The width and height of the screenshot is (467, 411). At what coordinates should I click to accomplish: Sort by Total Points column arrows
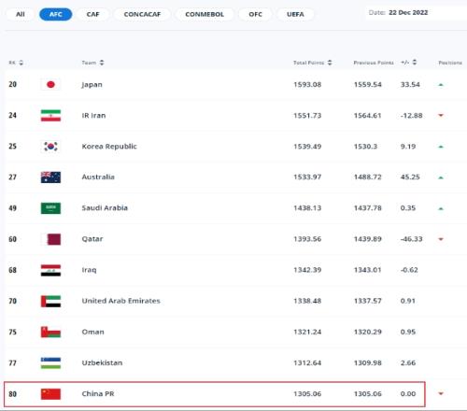click(x=330, y=63)
